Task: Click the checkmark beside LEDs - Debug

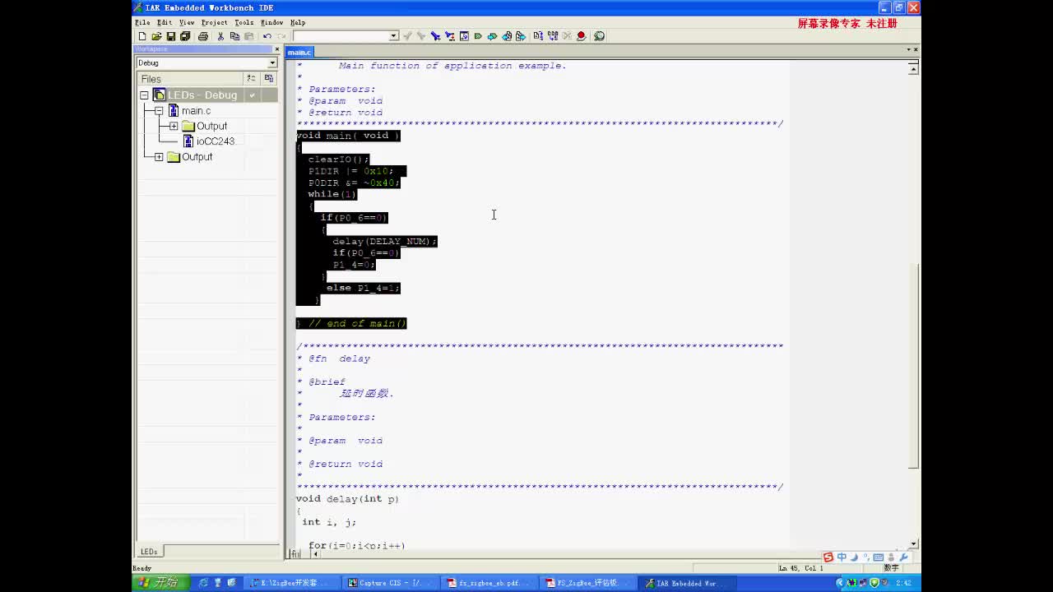Action: point(253,95)
